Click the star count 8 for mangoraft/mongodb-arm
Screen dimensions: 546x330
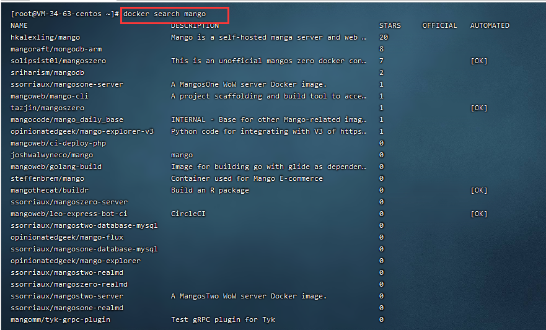coord(381,49)
